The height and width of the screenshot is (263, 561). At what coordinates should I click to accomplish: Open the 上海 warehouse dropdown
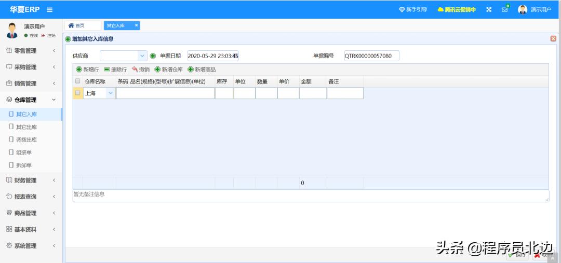click(x=111, y=93)
